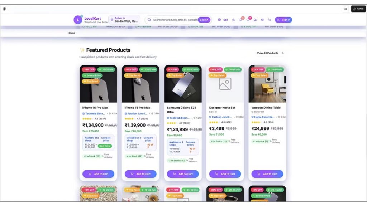Click the Sign In button
Viewport: 367px width, 206px height.
coord(283,20)
